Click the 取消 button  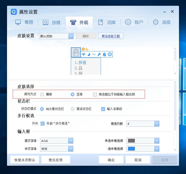[x=138, y=160]
